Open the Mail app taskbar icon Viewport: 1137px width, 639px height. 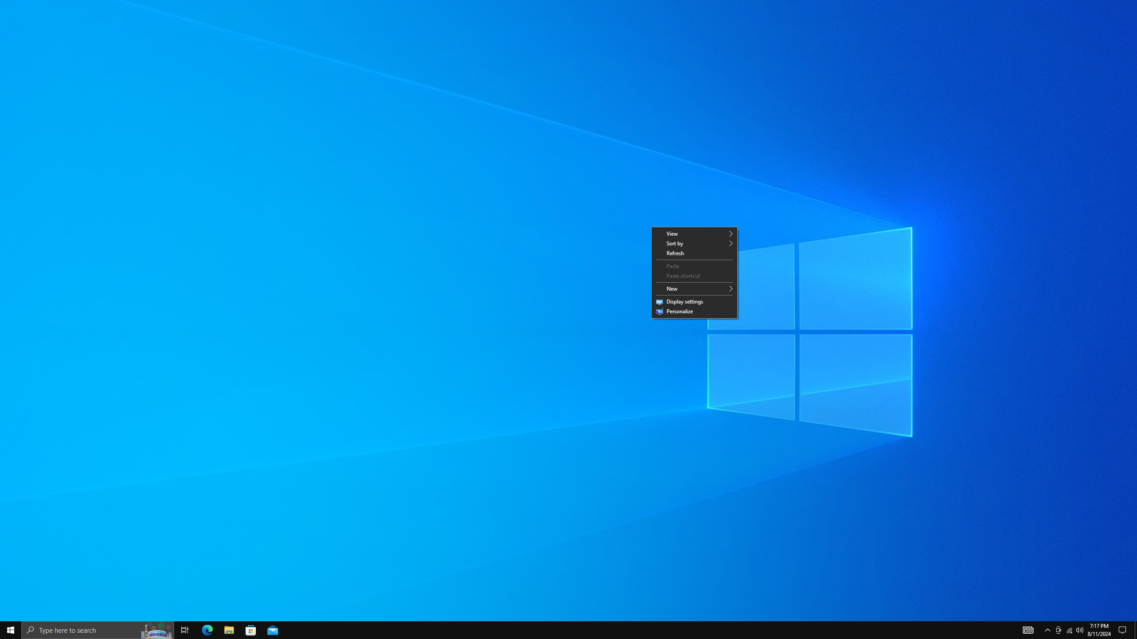click(x=273, y=630)
